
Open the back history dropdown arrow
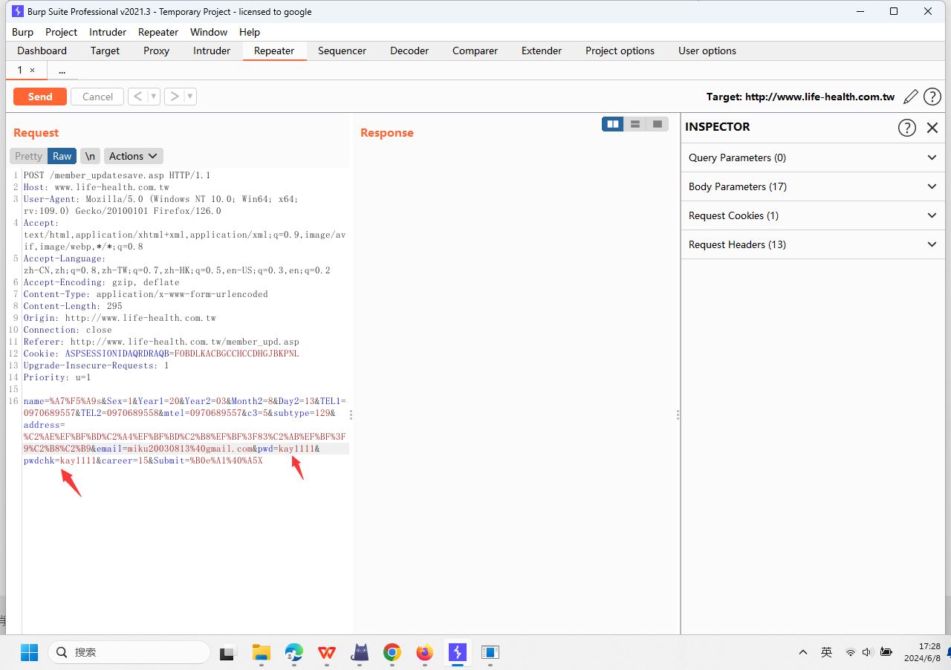click(x=154, y=97)
